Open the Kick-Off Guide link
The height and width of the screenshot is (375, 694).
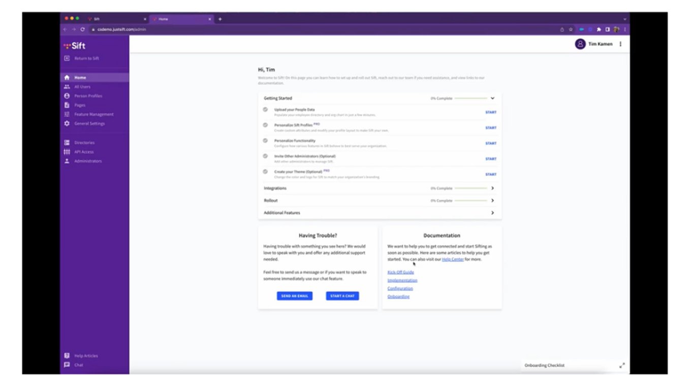pos(400,272)
